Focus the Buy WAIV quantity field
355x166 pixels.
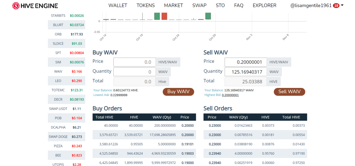pyautogui.click(x=134, y=72)
